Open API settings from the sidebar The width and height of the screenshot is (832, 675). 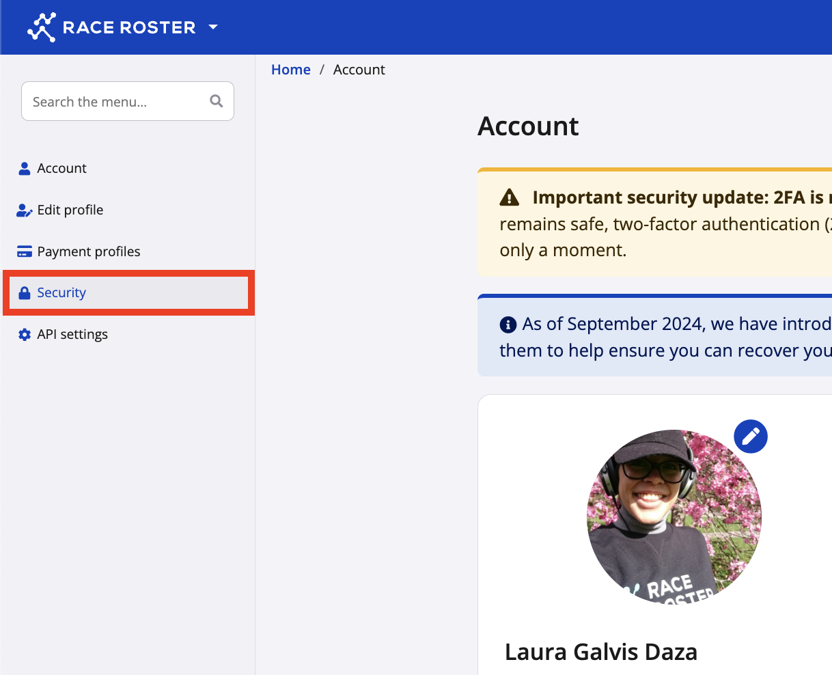click(x=72, y=335)
